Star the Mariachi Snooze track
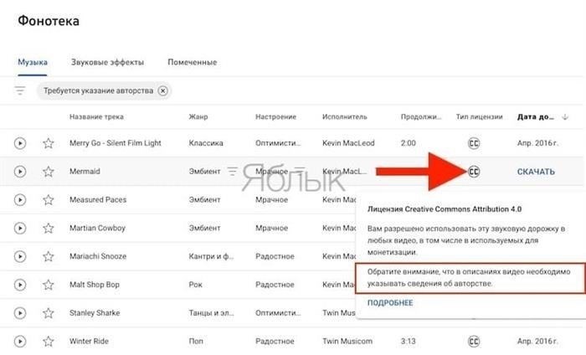Viewport: 586px width, 355px height. point(49,256)
